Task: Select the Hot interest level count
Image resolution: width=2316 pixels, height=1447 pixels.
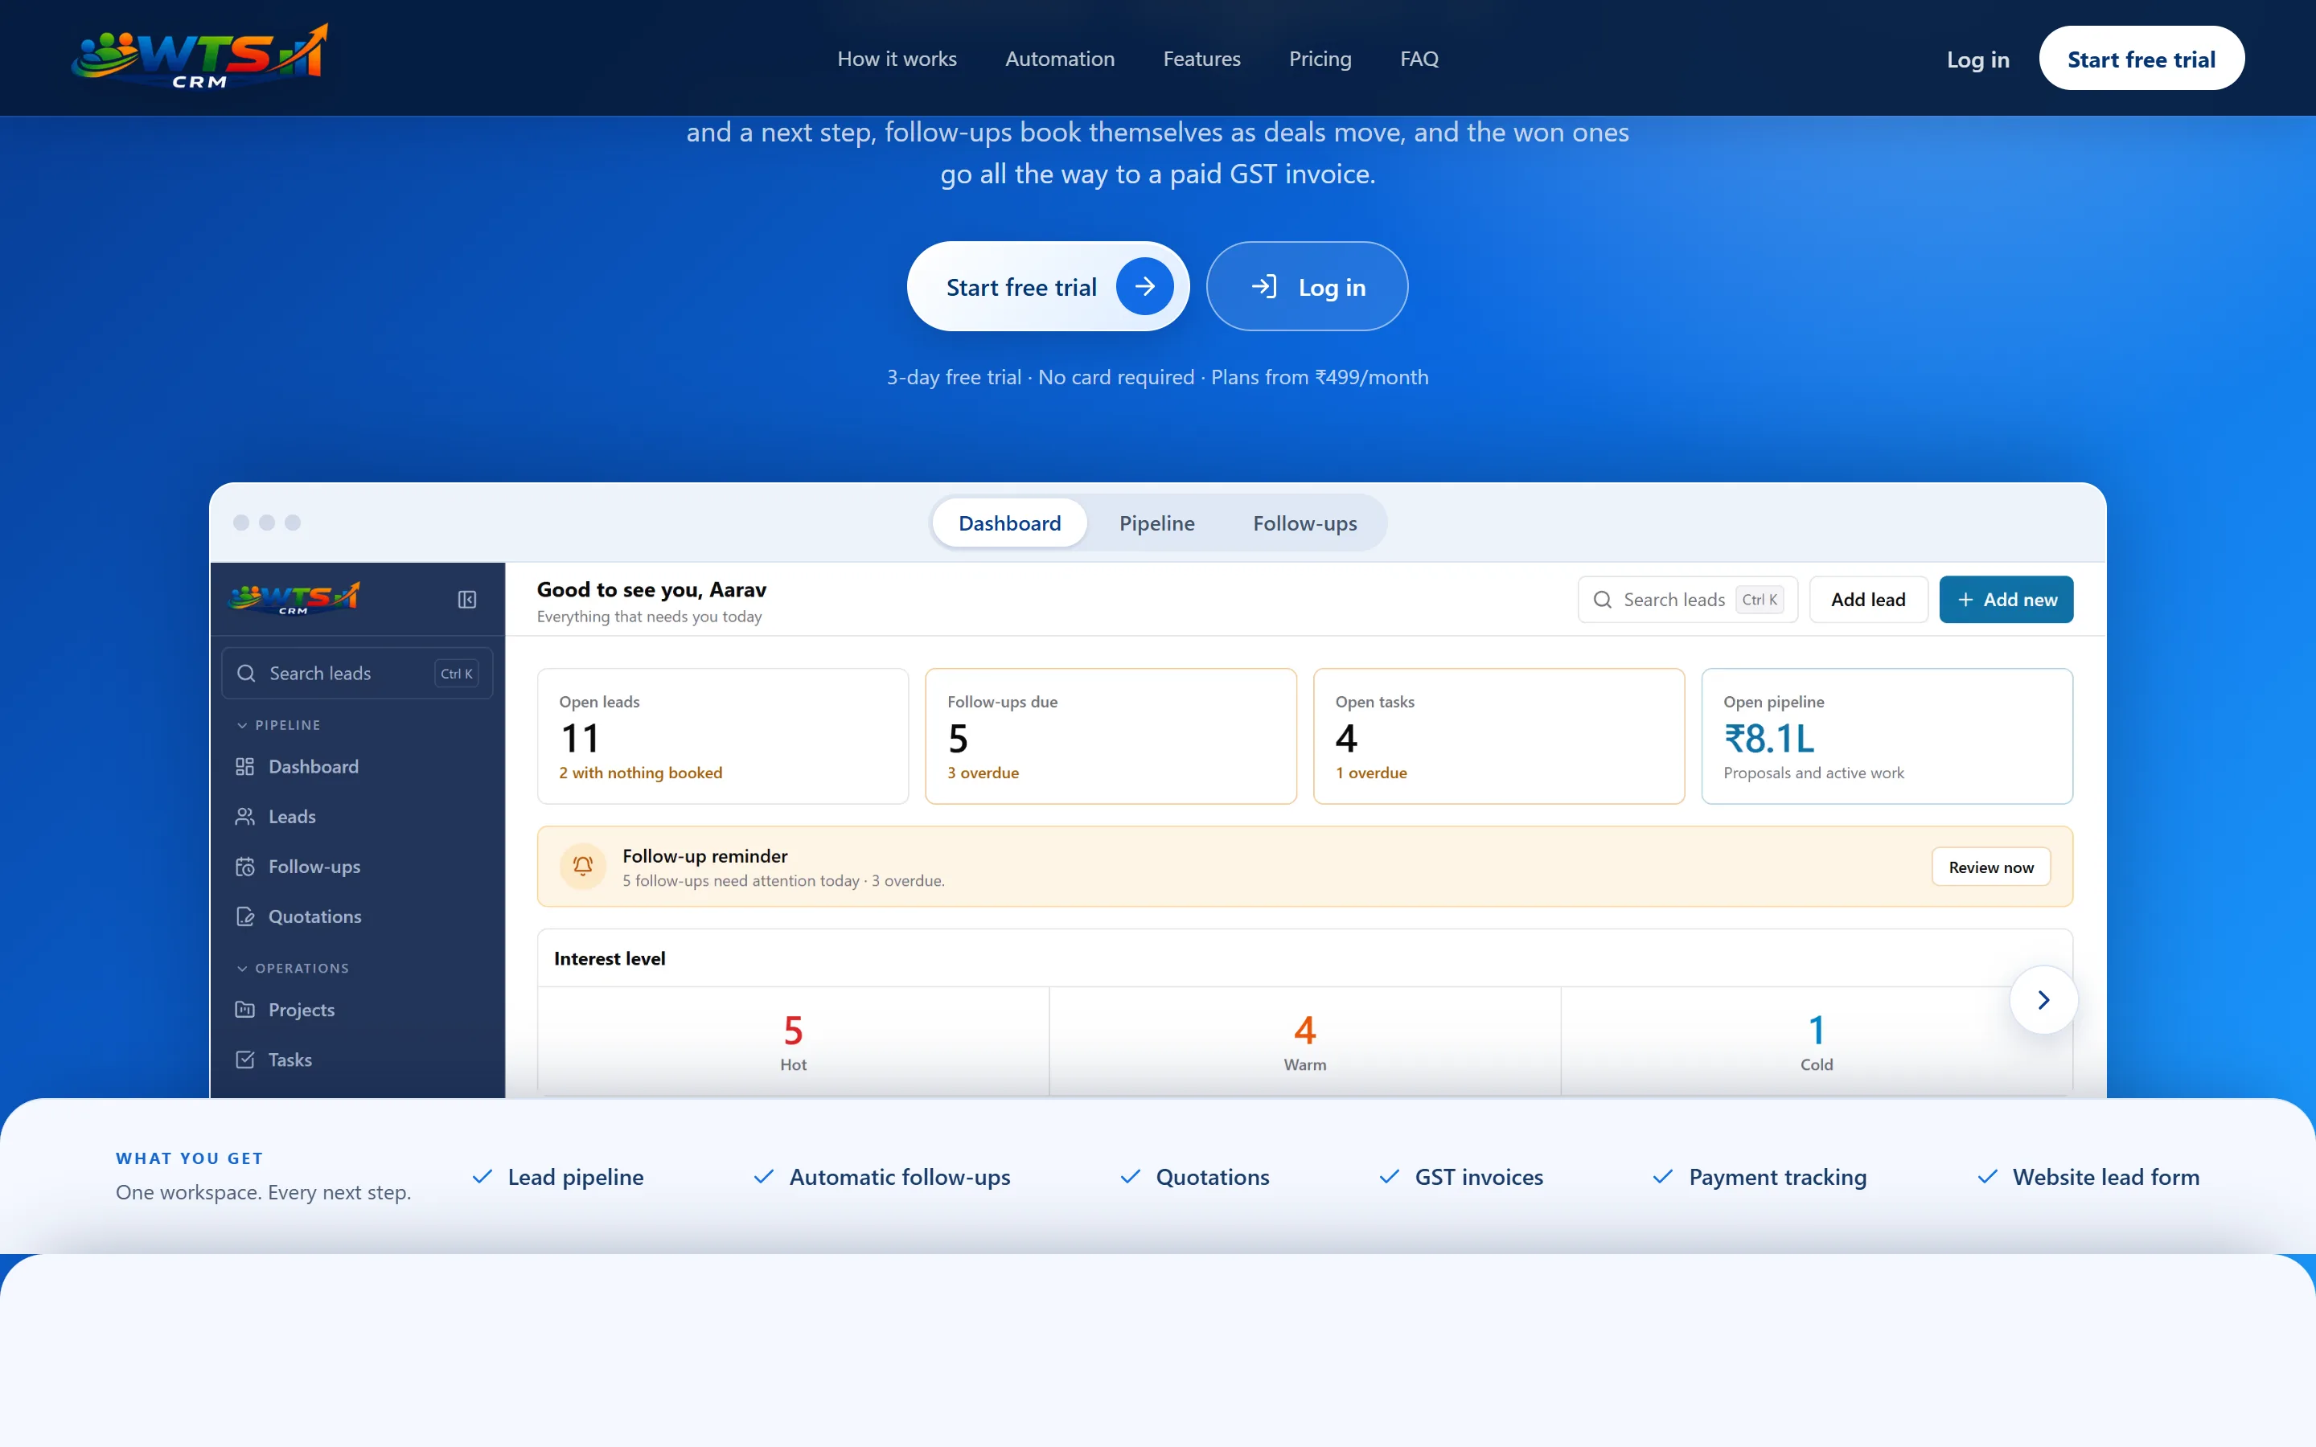Action: click(792, 1040)
